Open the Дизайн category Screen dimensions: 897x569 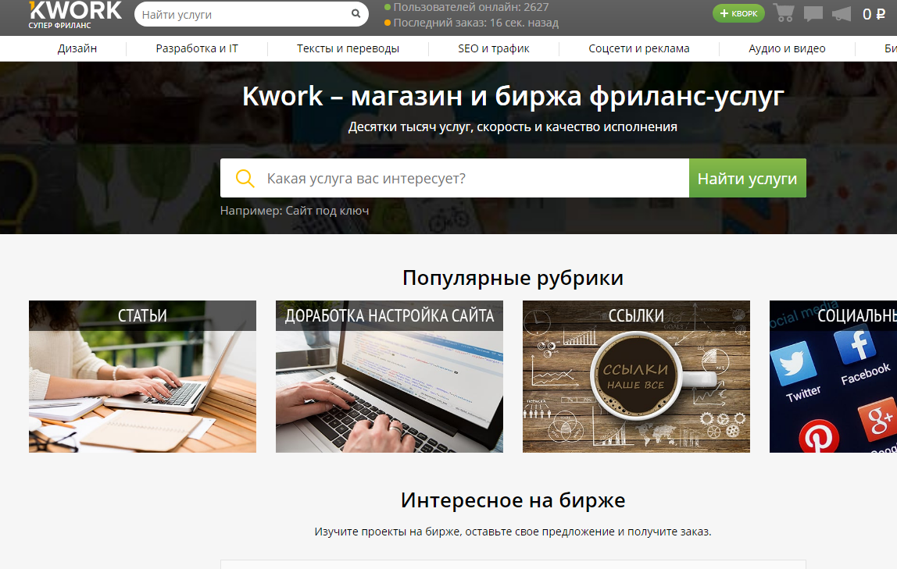pos(75,48)
